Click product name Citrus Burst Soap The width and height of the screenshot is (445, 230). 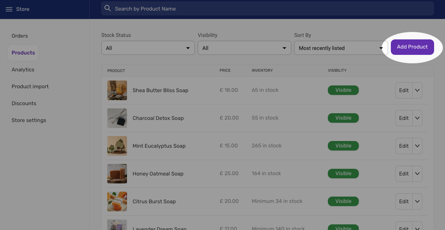point(154,202)
